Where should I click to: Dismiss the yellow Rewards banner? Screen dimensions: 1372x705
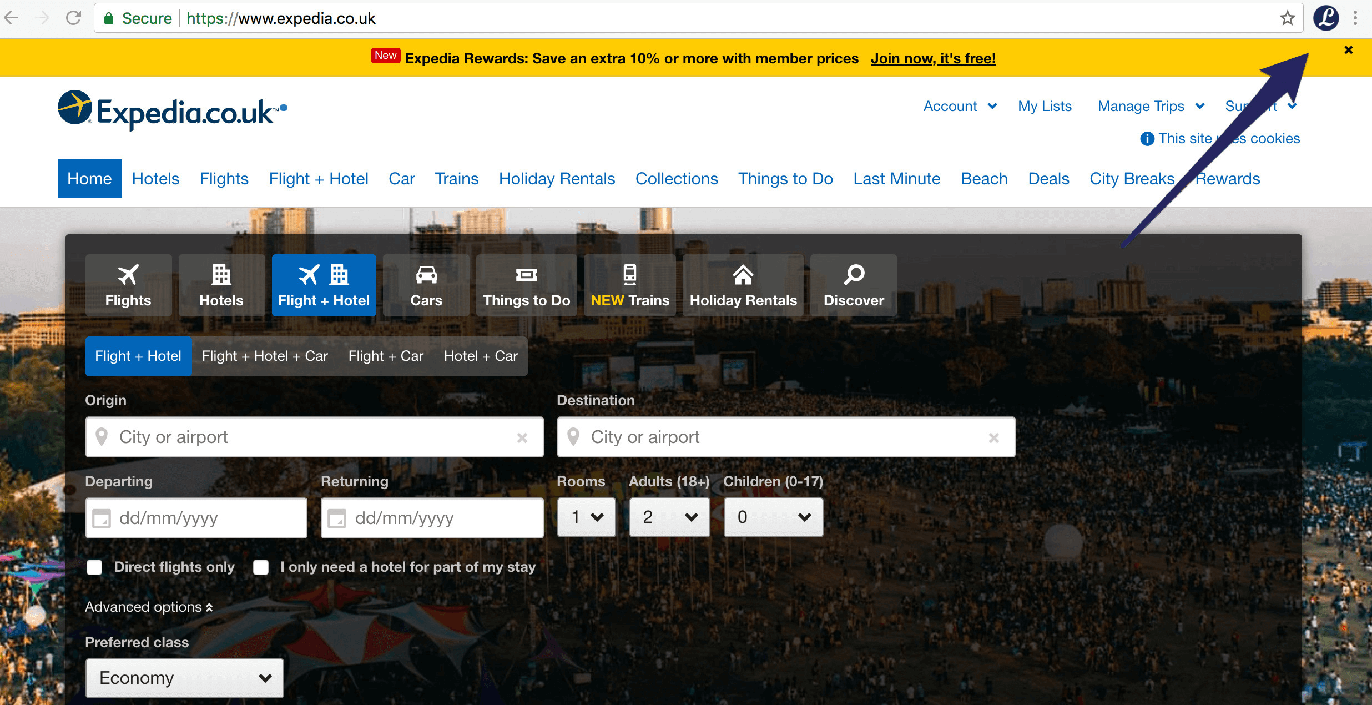[x=1349, y=50]
